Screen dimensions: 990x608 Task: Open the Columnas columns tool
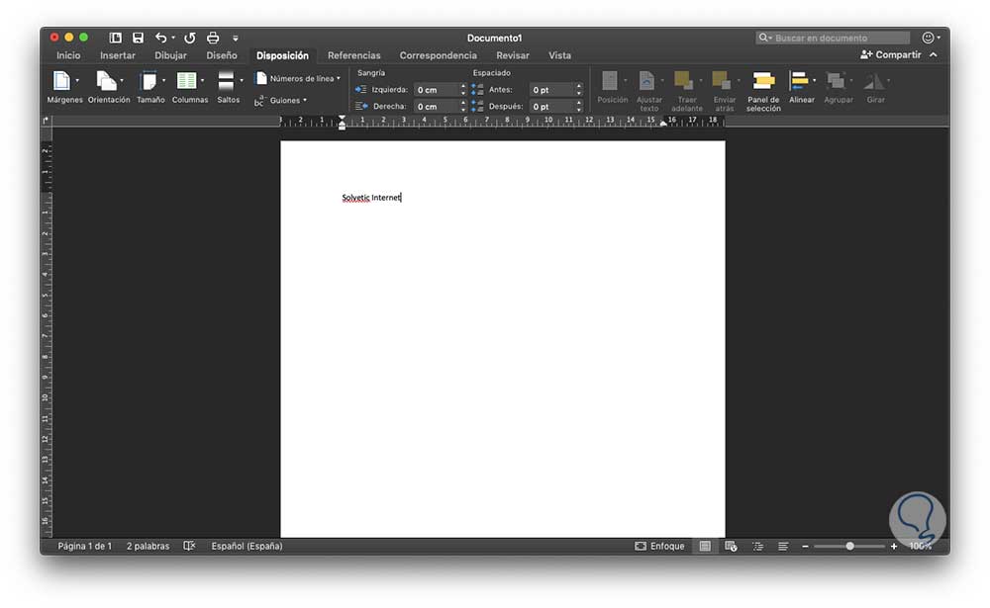point(189,87)
